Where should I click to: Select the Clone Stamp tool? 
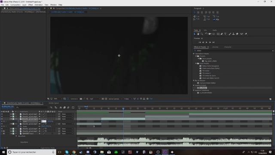(x=233, y=34)
